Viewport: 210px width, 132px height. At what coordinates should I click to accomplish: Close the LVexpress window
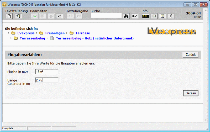[204, 5]
